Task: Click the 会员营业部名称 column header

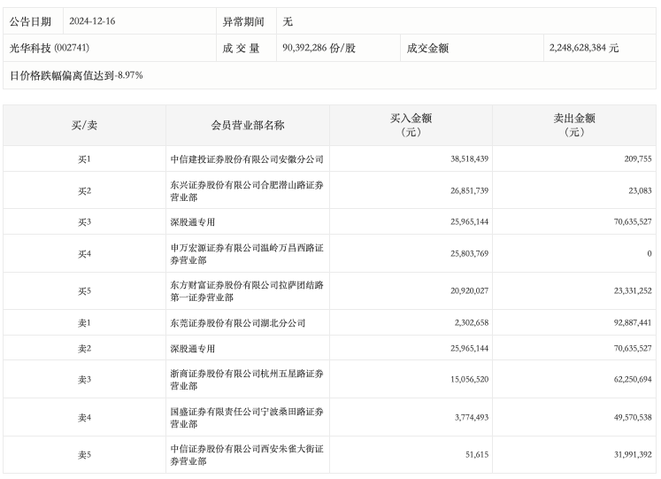Action: (248, 125)
